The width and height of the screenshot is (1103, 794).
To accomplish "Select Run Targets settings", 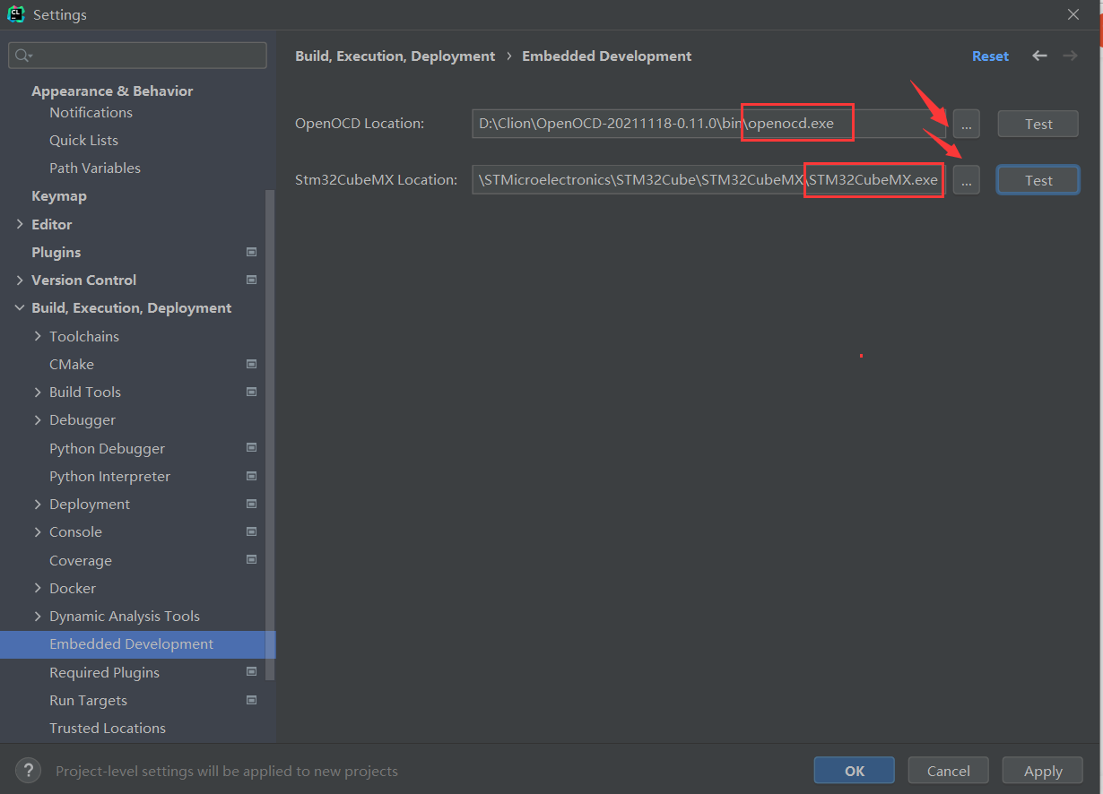I will click(88, 700).
